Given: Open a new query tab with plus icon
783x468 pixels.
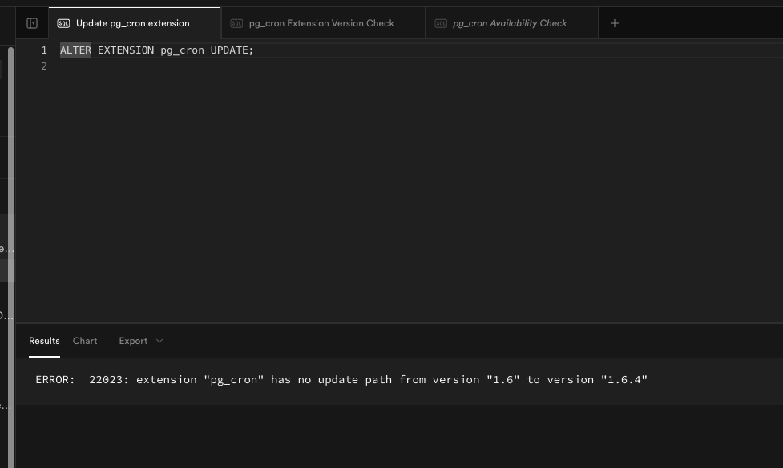Looking at the screenshot, I should 615,23.
